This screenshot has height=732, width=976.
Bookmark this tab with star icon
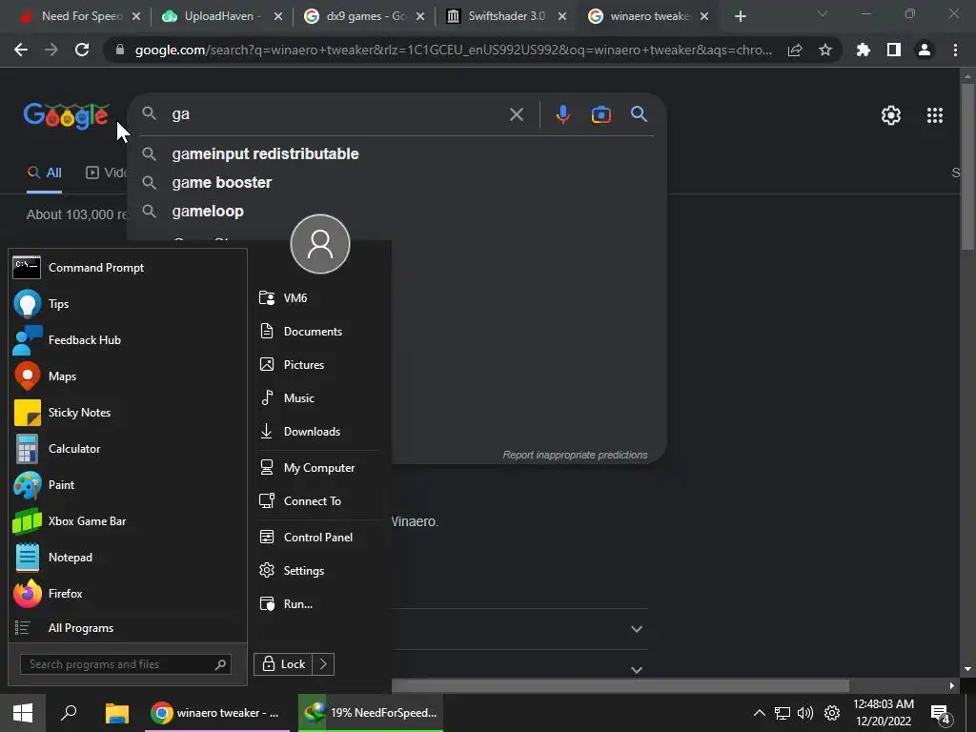[824, 50]
